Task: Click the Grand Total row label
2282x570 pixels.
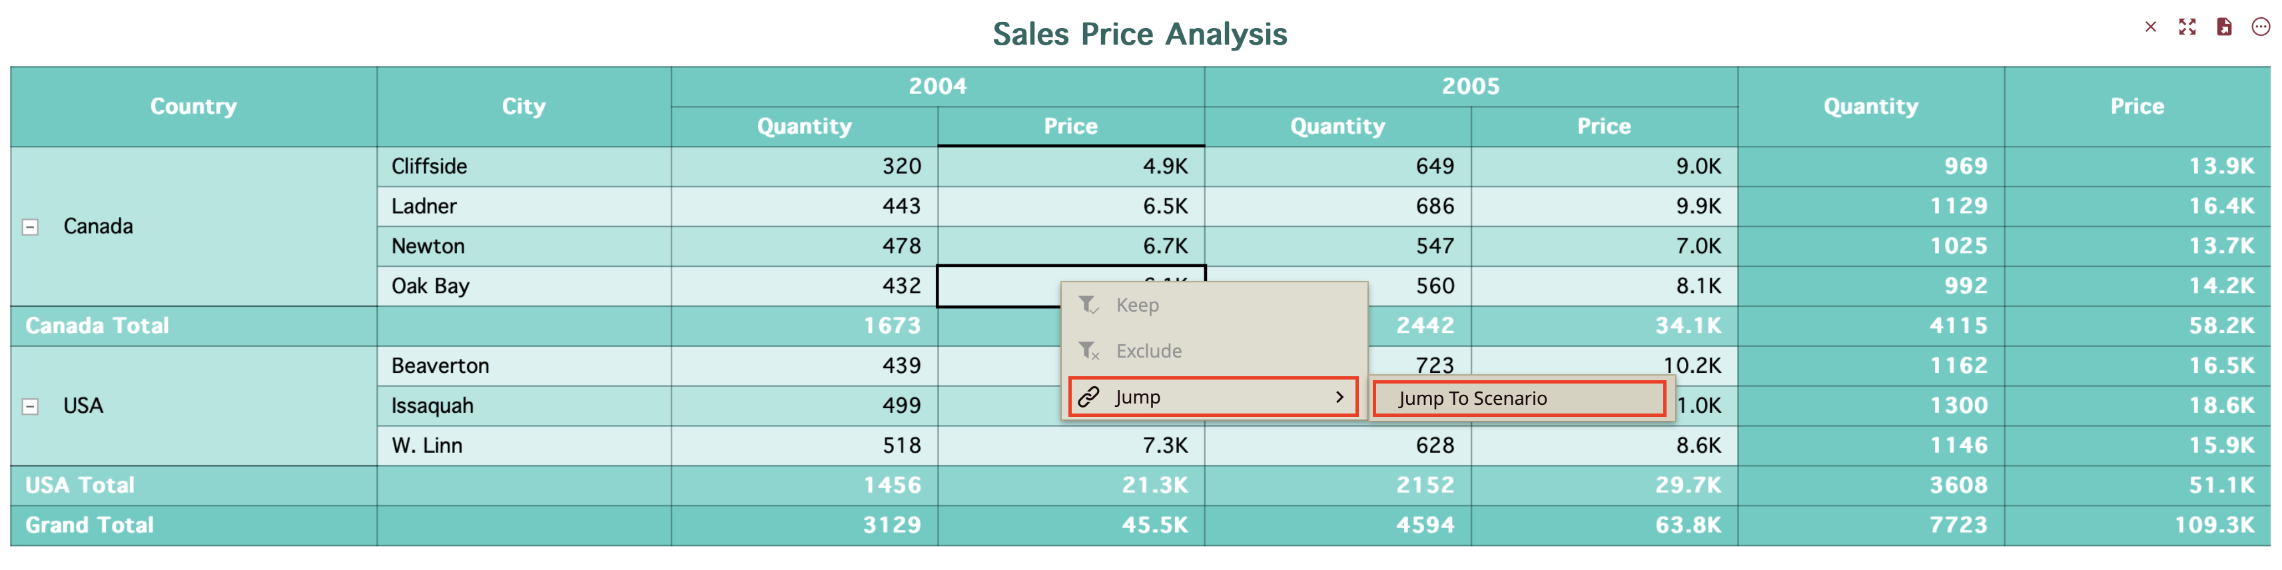Action: (x=89, y=526)
